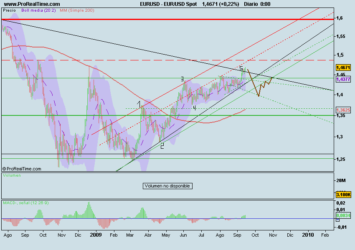
Task: Click the Mar month label on time axis
Action: pos(130,235)
